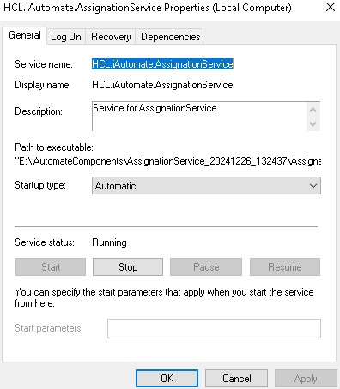Click the Running service status text
Image resolution: width=340 pixels, height=389 pixels.
[x=109, y=242]
